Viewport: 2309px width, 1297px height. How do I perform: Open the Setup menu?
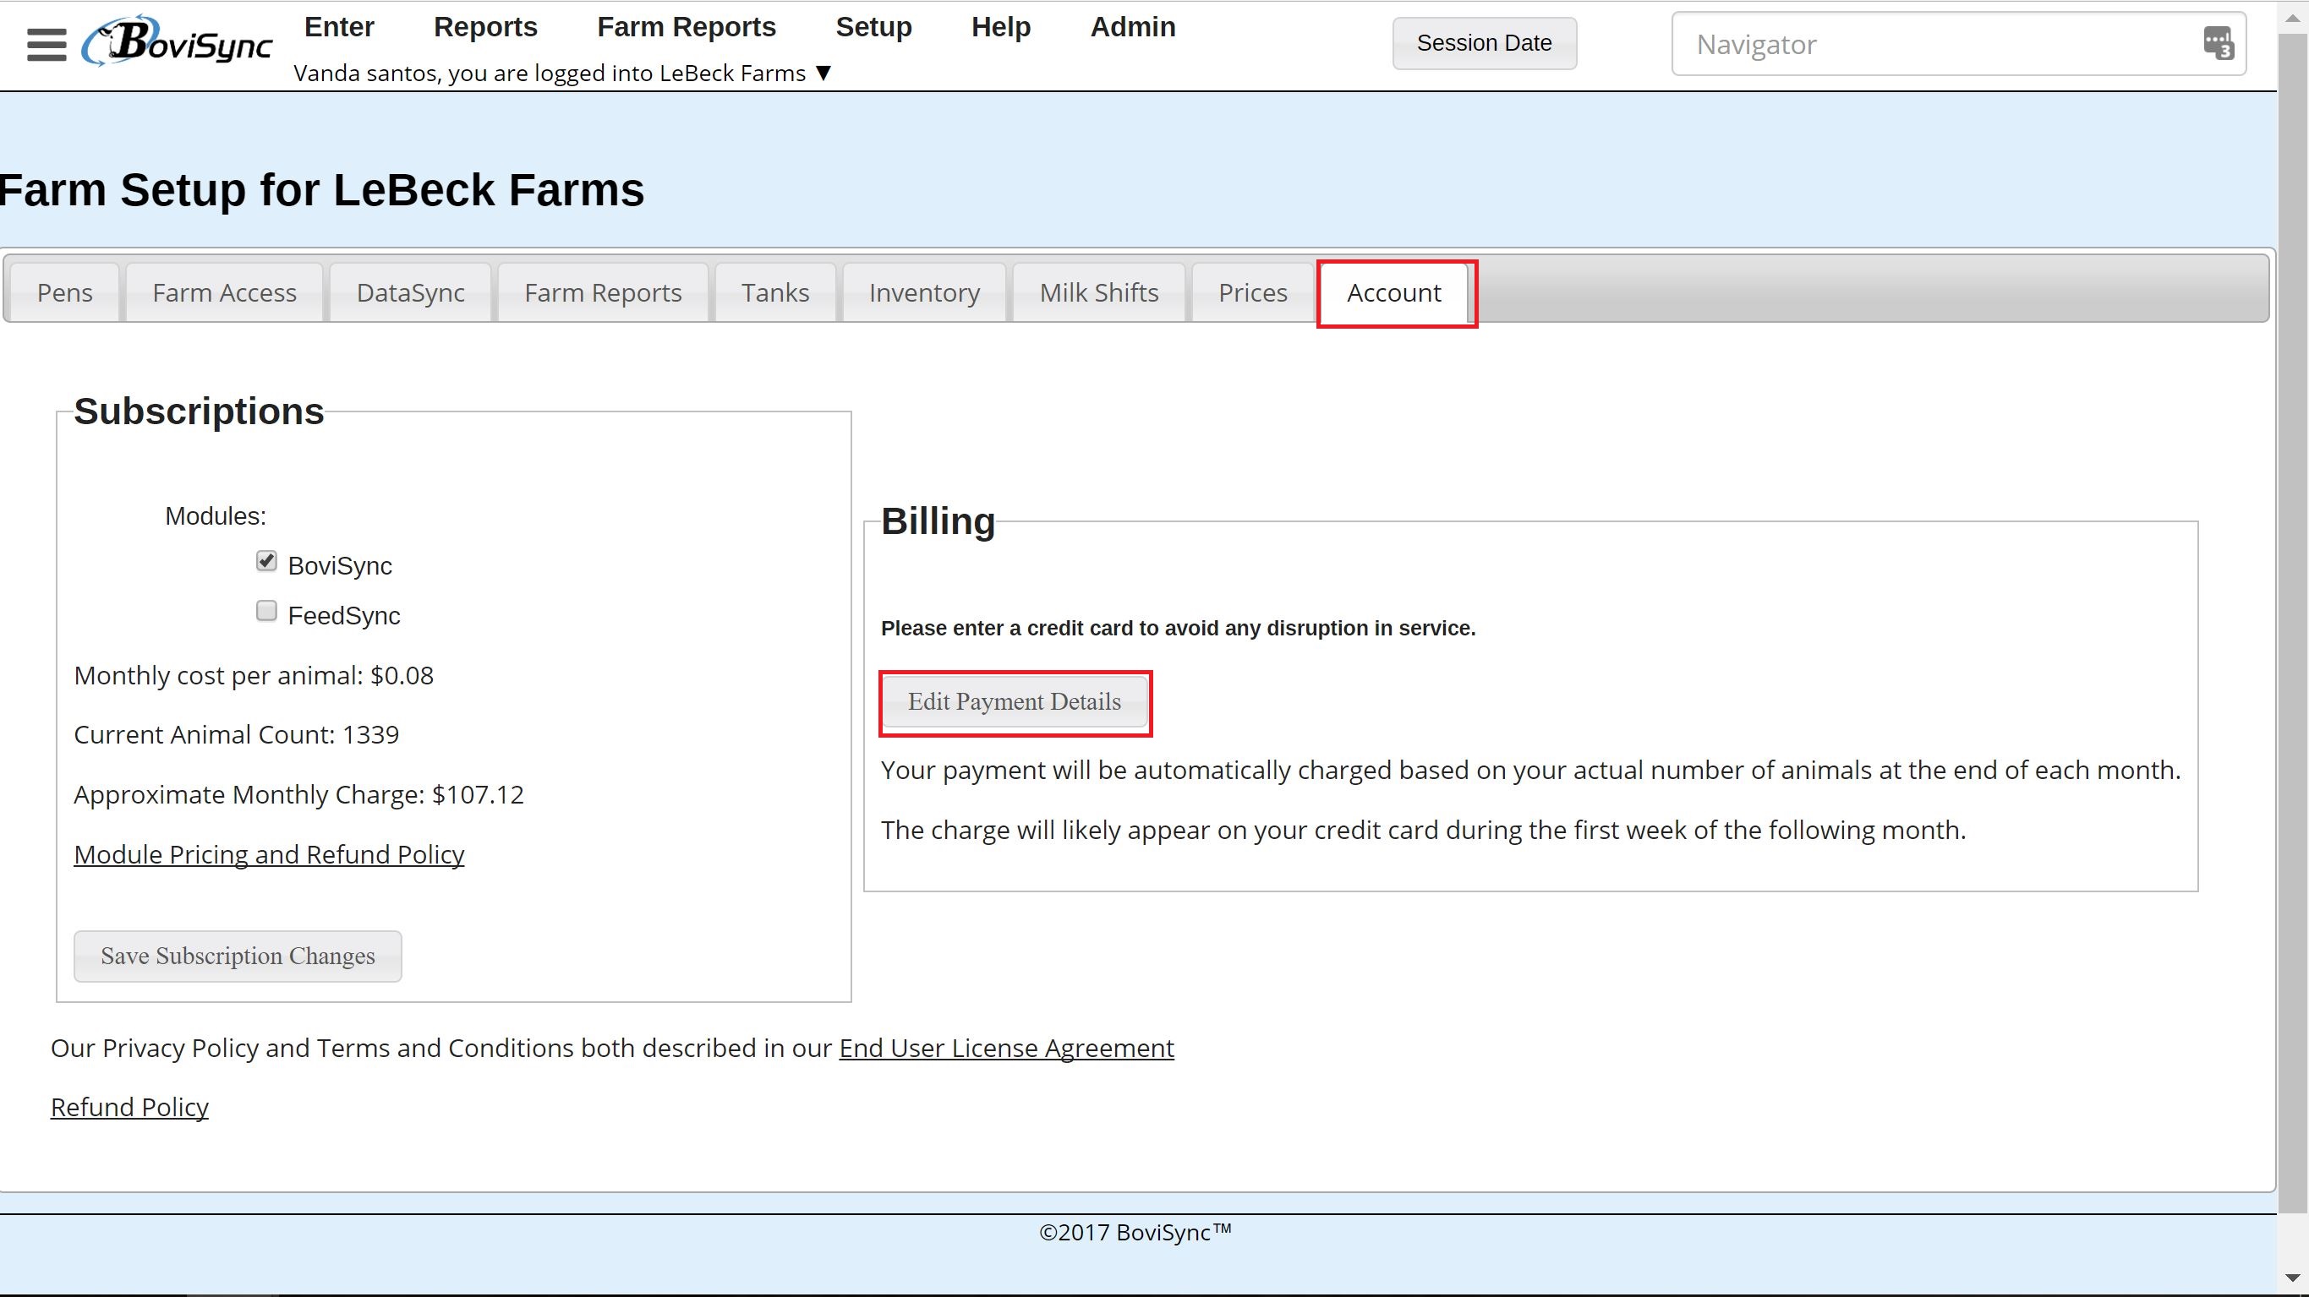click(873, 27)
